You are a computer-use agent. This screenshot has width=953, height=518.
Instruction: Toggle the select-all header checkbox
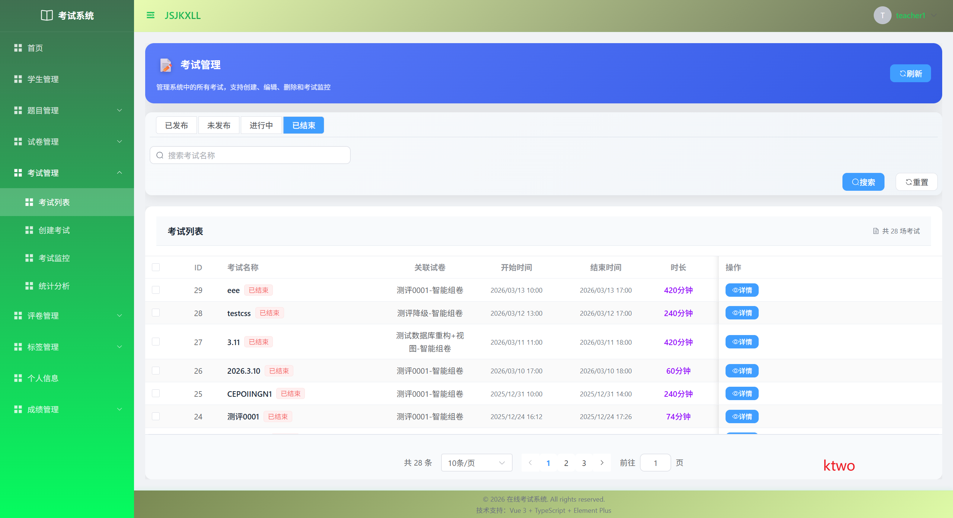(x=156, y=267)
